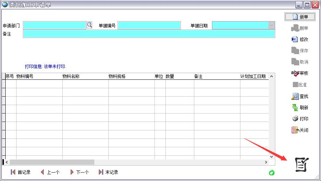Click the 审核 (Audit) button
The width and height of the screenshot is (321, 181).
(x=300, y=73)
